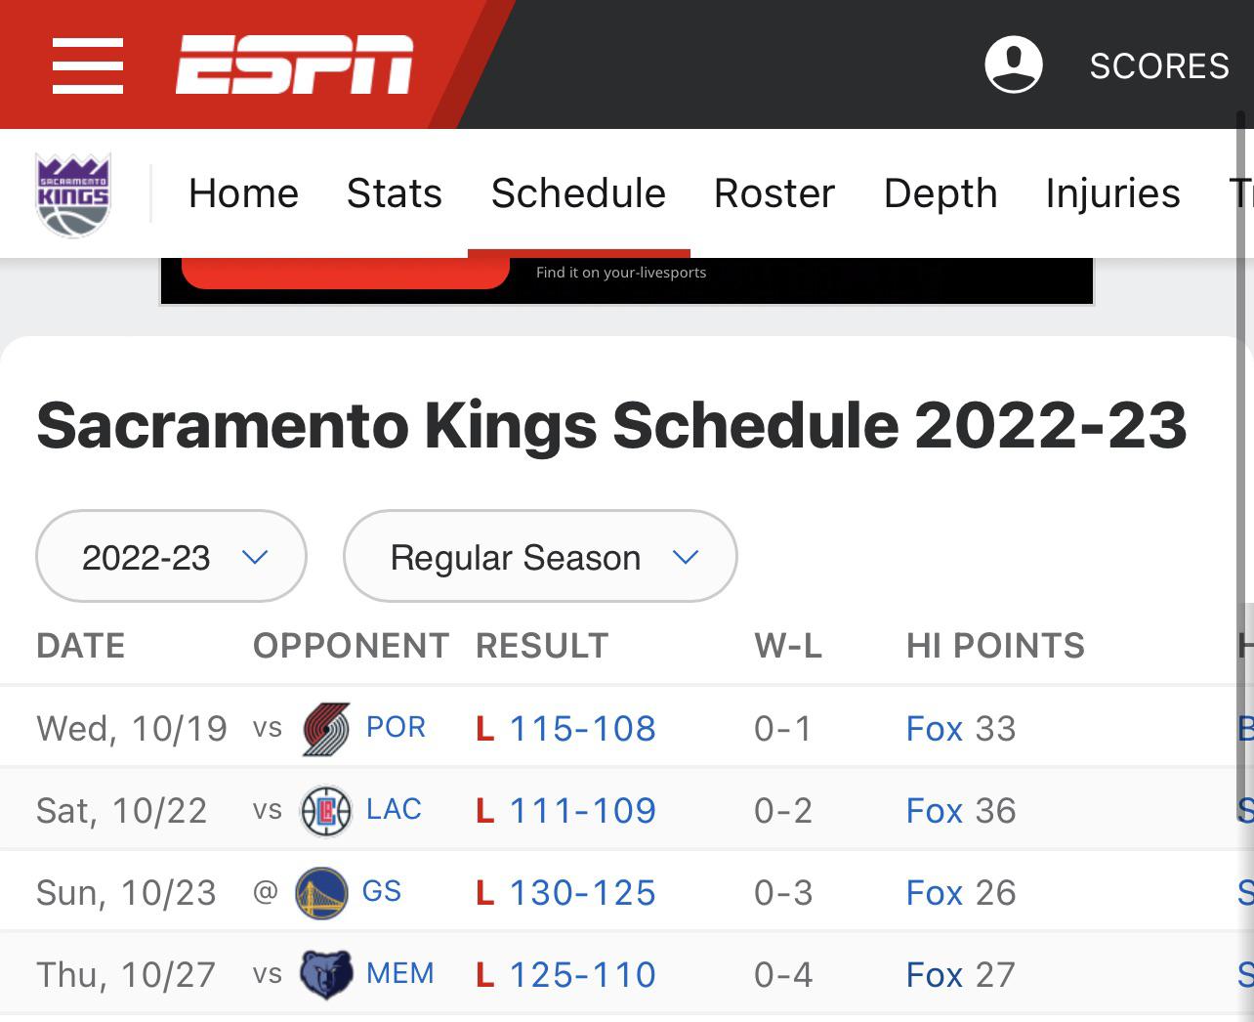Open the Regular Season dropdown

[540, 556]
